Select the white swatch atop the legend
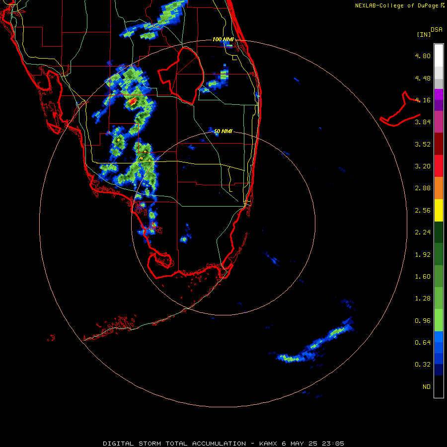The height and width of the screenshot is (447, 447). (x=439, y=56)
